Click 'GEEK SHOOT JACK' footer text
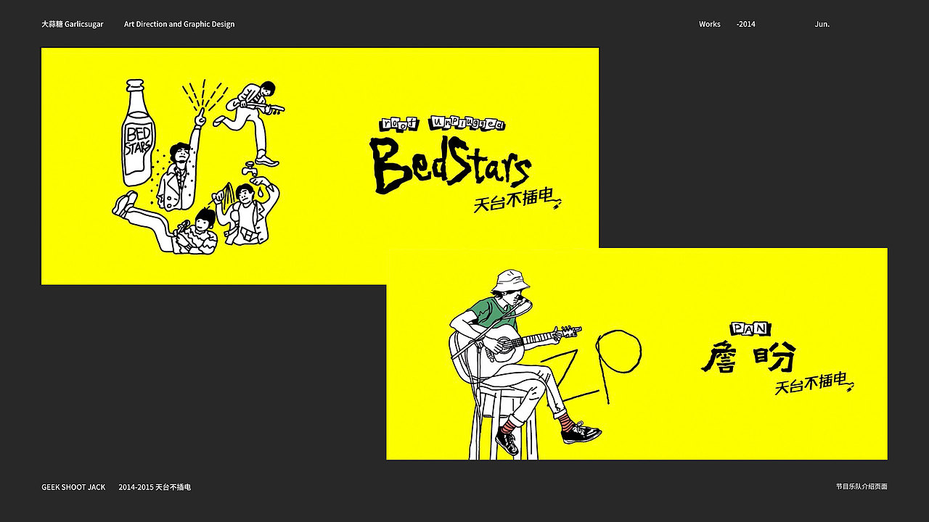The image size is (929, 522). point(73,487)
